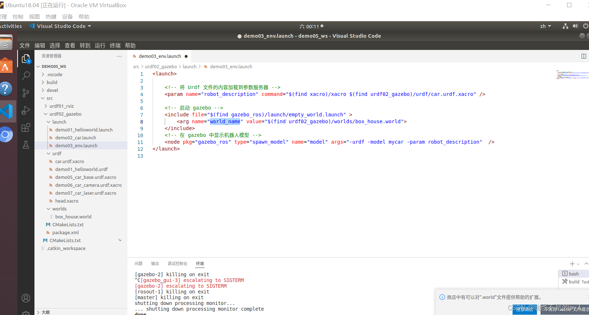Open the 查看 menu
Image resolution: width=589 pixels, height=315 pixels.
(70, 46)
